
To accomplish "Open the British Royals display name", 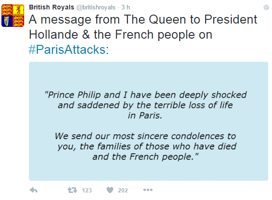I will (x=52, y=7).
